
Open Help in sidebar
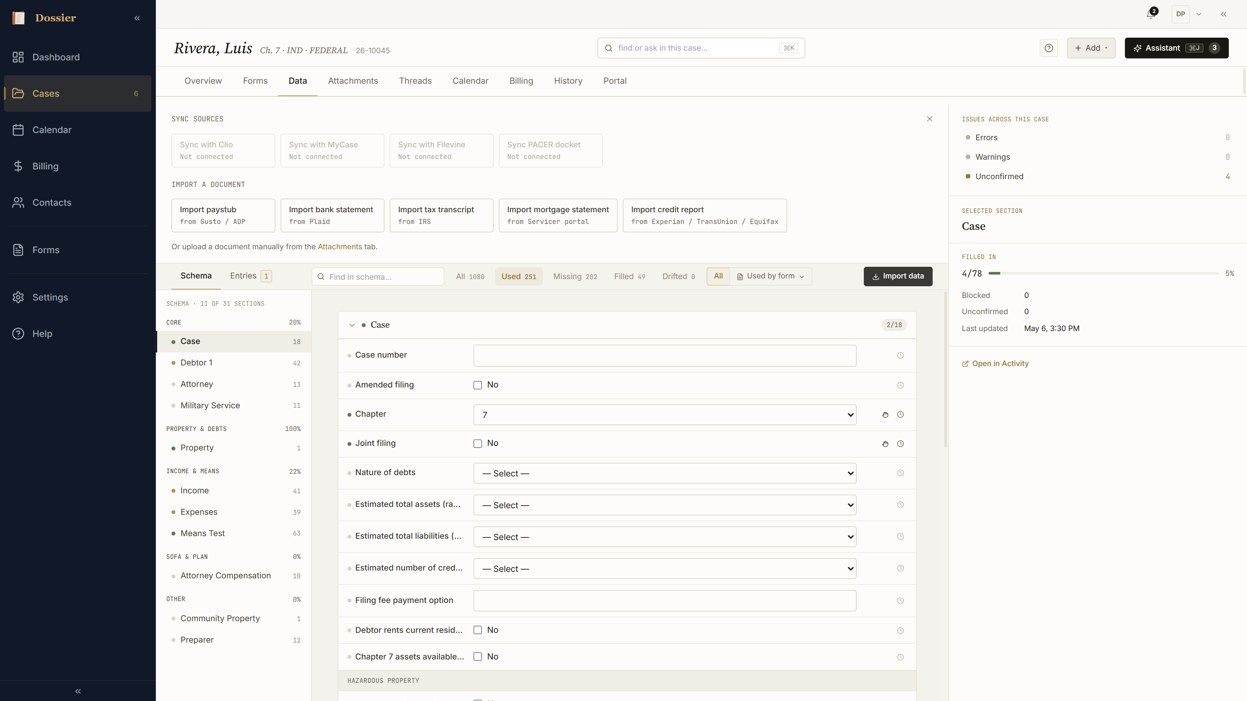point(78,333)
